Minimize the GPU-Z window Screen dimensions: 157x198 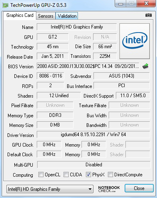point(121,4)
